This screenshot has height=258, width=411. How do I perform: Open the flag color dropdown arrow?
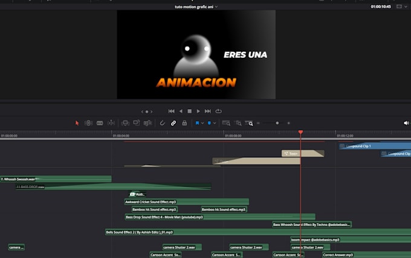point(202,123)
